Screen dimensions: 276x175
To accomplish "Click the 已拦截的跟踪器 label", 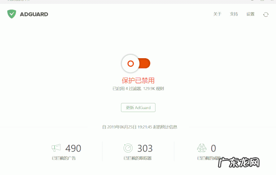I will pyautogui.click(x=137, y=158).
